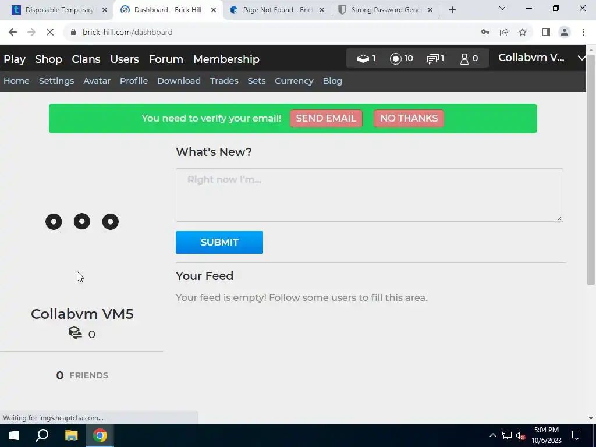Open Windows taskbar search
Image resolution: width=596 pixels, height=447 pixels.
click(42, 435)
